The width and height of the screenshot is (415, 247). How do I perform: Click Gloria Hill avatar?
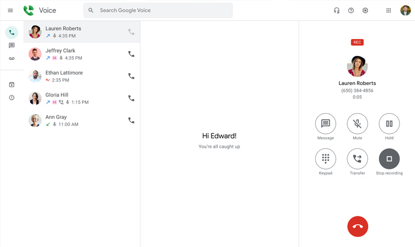pos(35,98)
